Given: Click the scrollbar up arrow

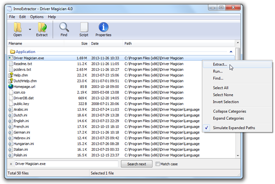Looking at the screenshot, I should tap(238, 43).
